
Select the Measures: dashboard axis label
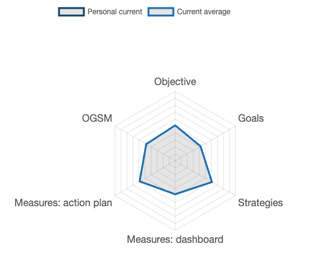tap(175, 239)
